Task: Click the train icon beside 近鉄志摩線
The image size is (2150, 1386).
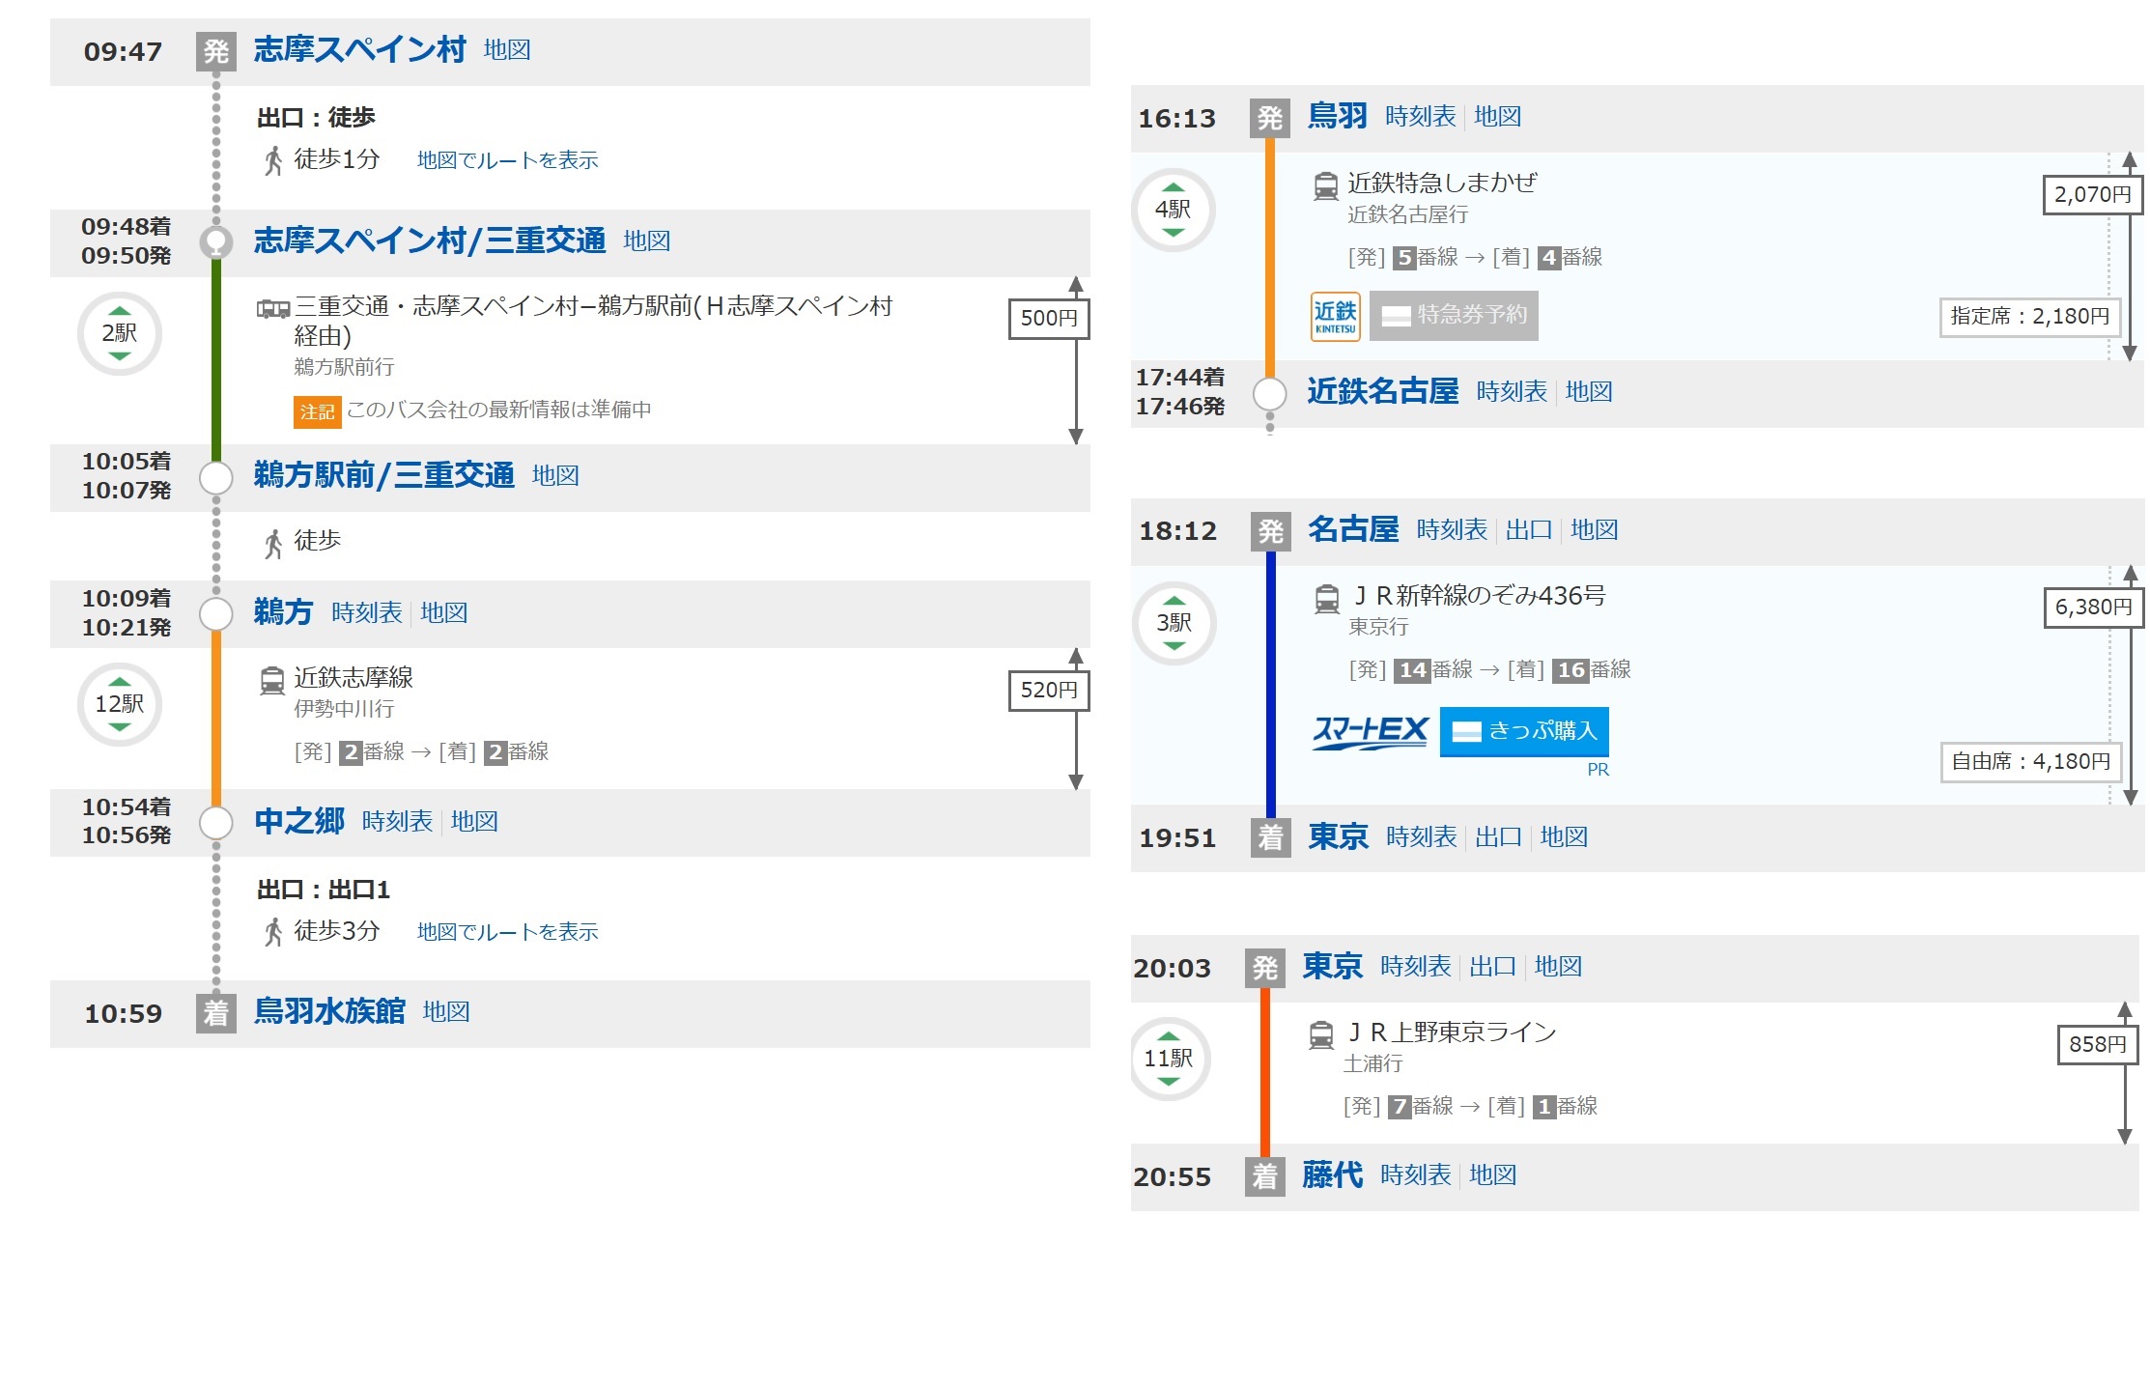Action: tap(272, 681)
